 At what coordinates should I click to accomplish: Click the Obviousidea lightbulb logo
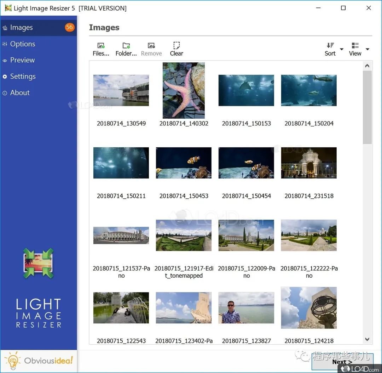(x=13, y=361)
